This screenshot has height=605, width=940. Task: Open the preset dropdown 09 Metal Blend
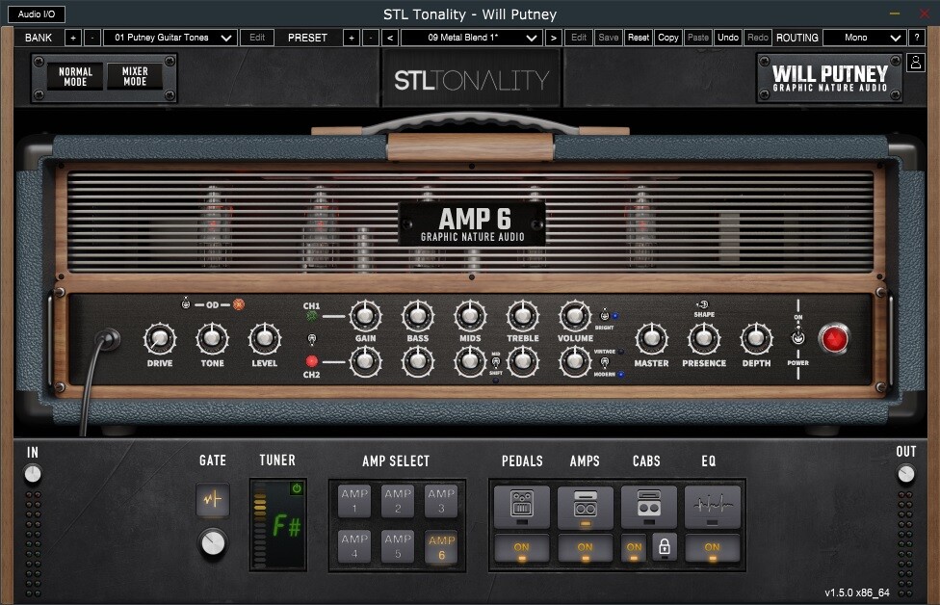(471, 38)
